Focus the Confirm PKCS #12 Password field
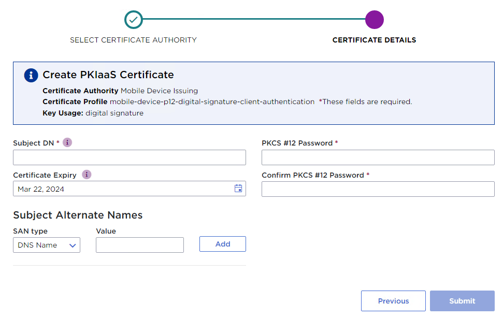This screenshot has height=318, width=503. click(x=378, y=189)
